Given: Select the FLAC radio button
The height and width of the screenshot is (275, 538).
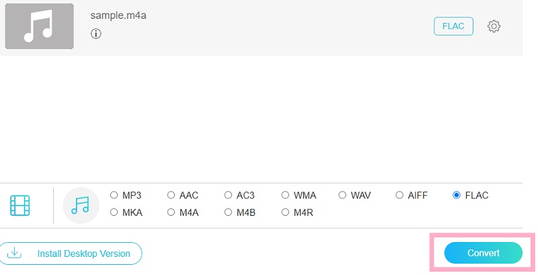Looking at the screenshot, I should [x=457, y=196].
